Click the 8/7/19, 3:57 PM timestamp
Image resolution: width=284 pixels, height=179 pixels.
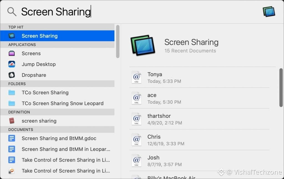coord(164,164)
